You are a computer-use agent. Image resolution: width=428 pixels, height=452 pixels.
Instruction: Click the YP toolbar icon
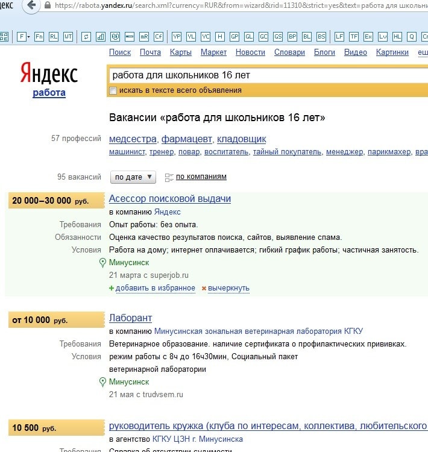177,37
